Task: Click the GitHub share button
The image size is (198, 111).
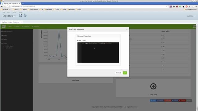Action: pos(189,101)
